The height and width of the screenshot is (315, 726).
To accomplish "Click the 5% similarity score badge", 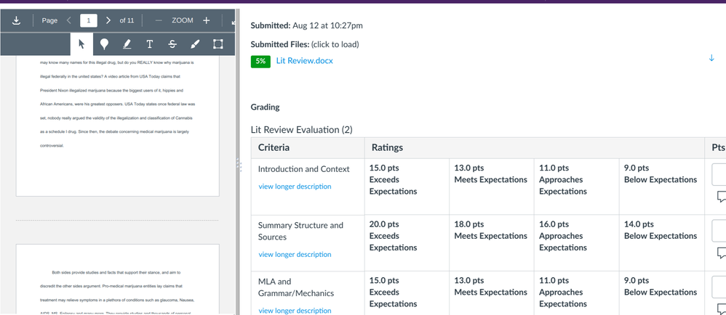I will click(260, 61).
